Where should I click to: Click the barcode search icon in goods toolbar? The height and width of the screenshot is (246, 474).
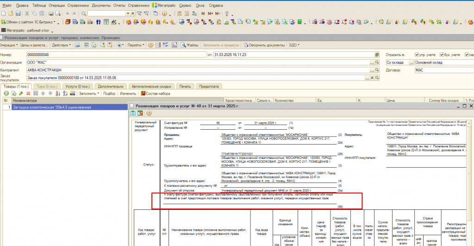tap(73, 94)
